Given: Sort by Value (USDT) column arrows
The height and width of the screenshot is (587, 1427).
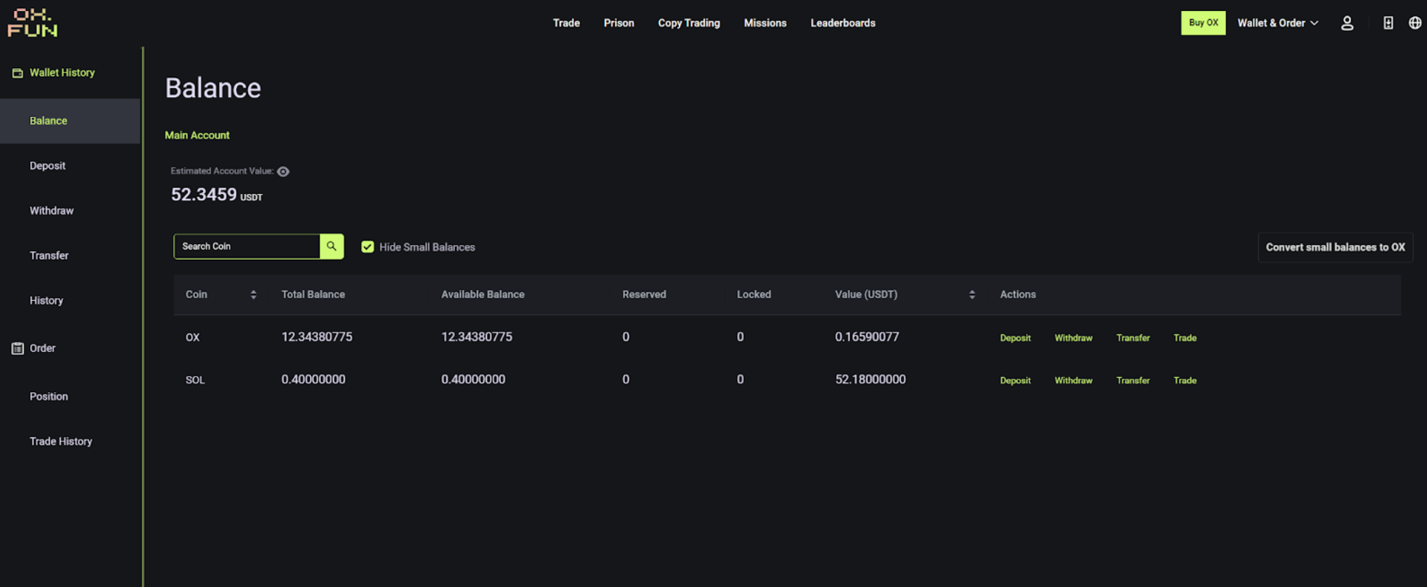Looking at the screenshot, I should tap(972, 295).
